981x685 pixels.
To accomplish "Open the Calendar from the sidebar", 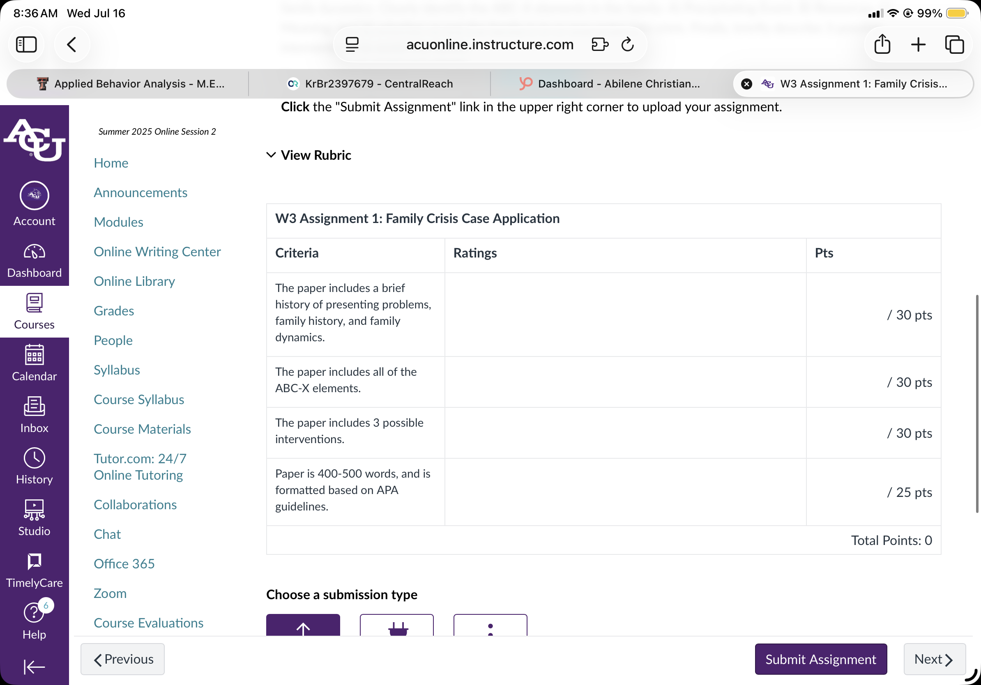I will tap(34, 363).
